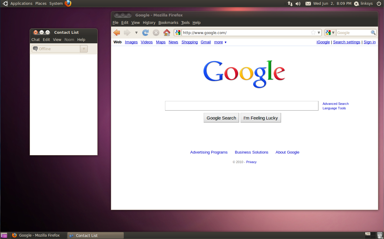Click the Business Solutions link
This screenshot has width=384, height=239.
252,152
